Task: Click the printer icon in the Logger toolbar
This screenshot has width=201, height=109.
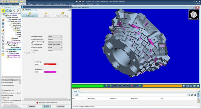Action: pyautogui.click(x=77, y=95)
